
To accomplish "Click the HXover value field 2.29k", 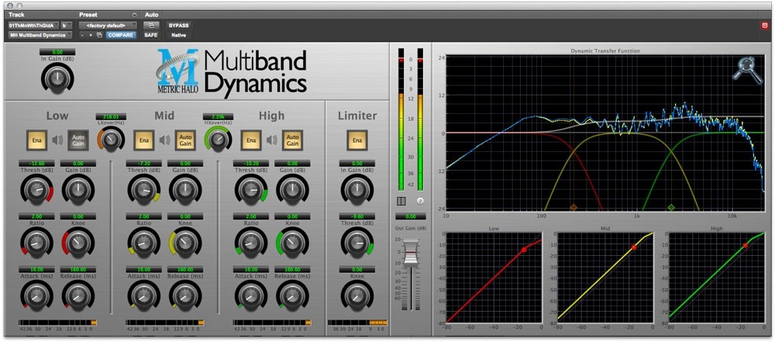I will click(x=218, y=117).
